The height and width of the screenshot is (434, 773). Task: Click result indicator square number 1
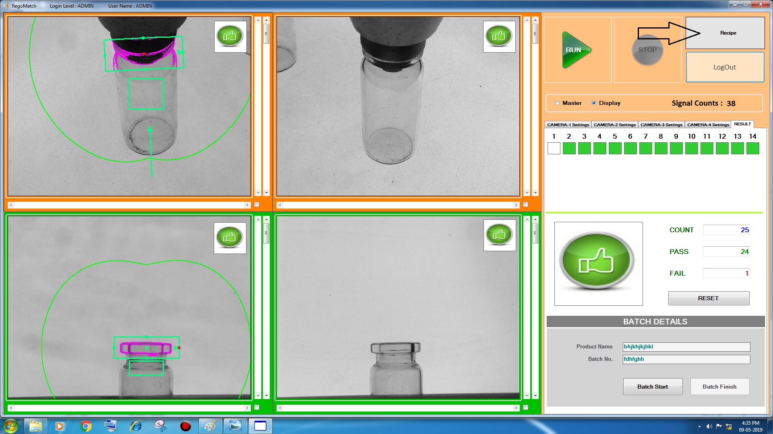[554, 148]
